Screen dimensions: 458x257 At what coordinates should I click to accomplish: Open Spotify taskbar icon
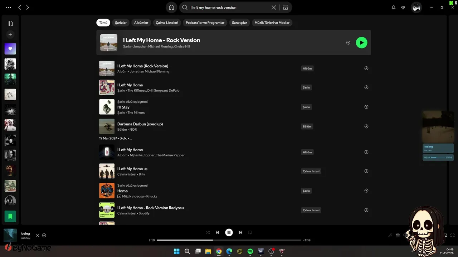point(250,251)
